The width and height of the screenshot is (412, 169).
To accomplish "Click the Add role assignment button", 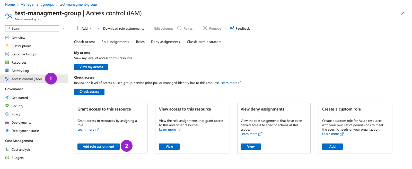I will tap(99, 147).
